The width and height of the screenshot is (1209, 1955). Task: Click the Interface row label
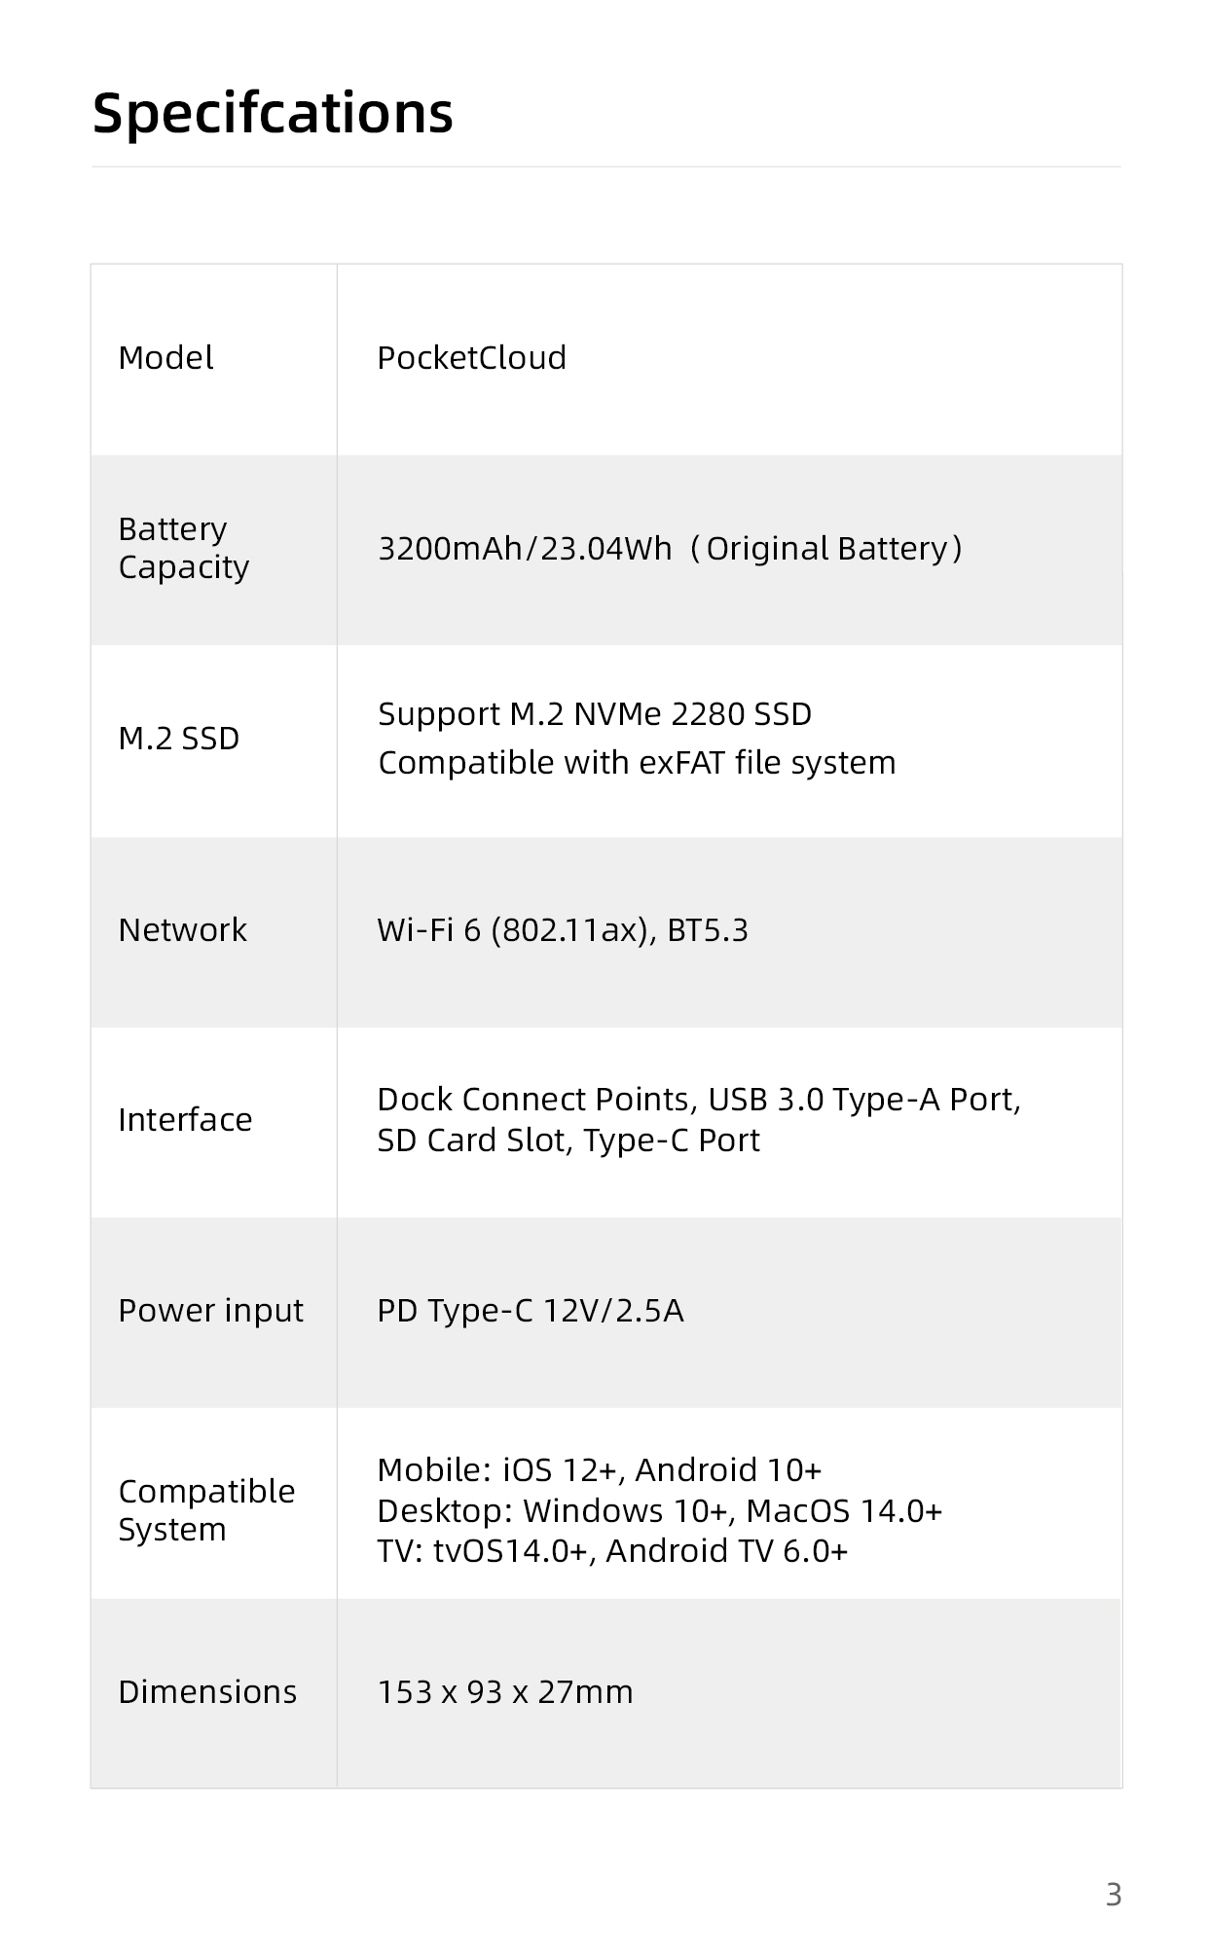(185, 1120)
